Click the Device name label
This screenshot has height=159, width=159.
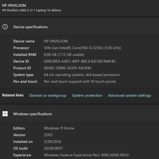[x=24, y=41]
